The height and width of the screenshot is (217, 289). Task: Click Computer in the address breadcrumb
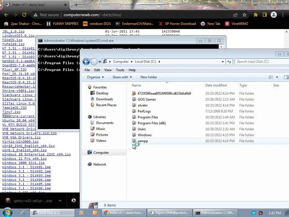click(x=121, y=62)
